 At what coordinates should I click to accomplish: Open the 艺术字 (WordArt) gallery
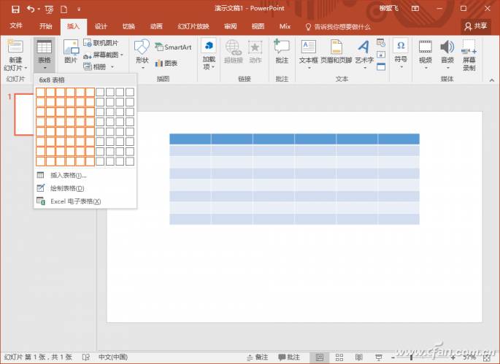(x=364, y=54)
